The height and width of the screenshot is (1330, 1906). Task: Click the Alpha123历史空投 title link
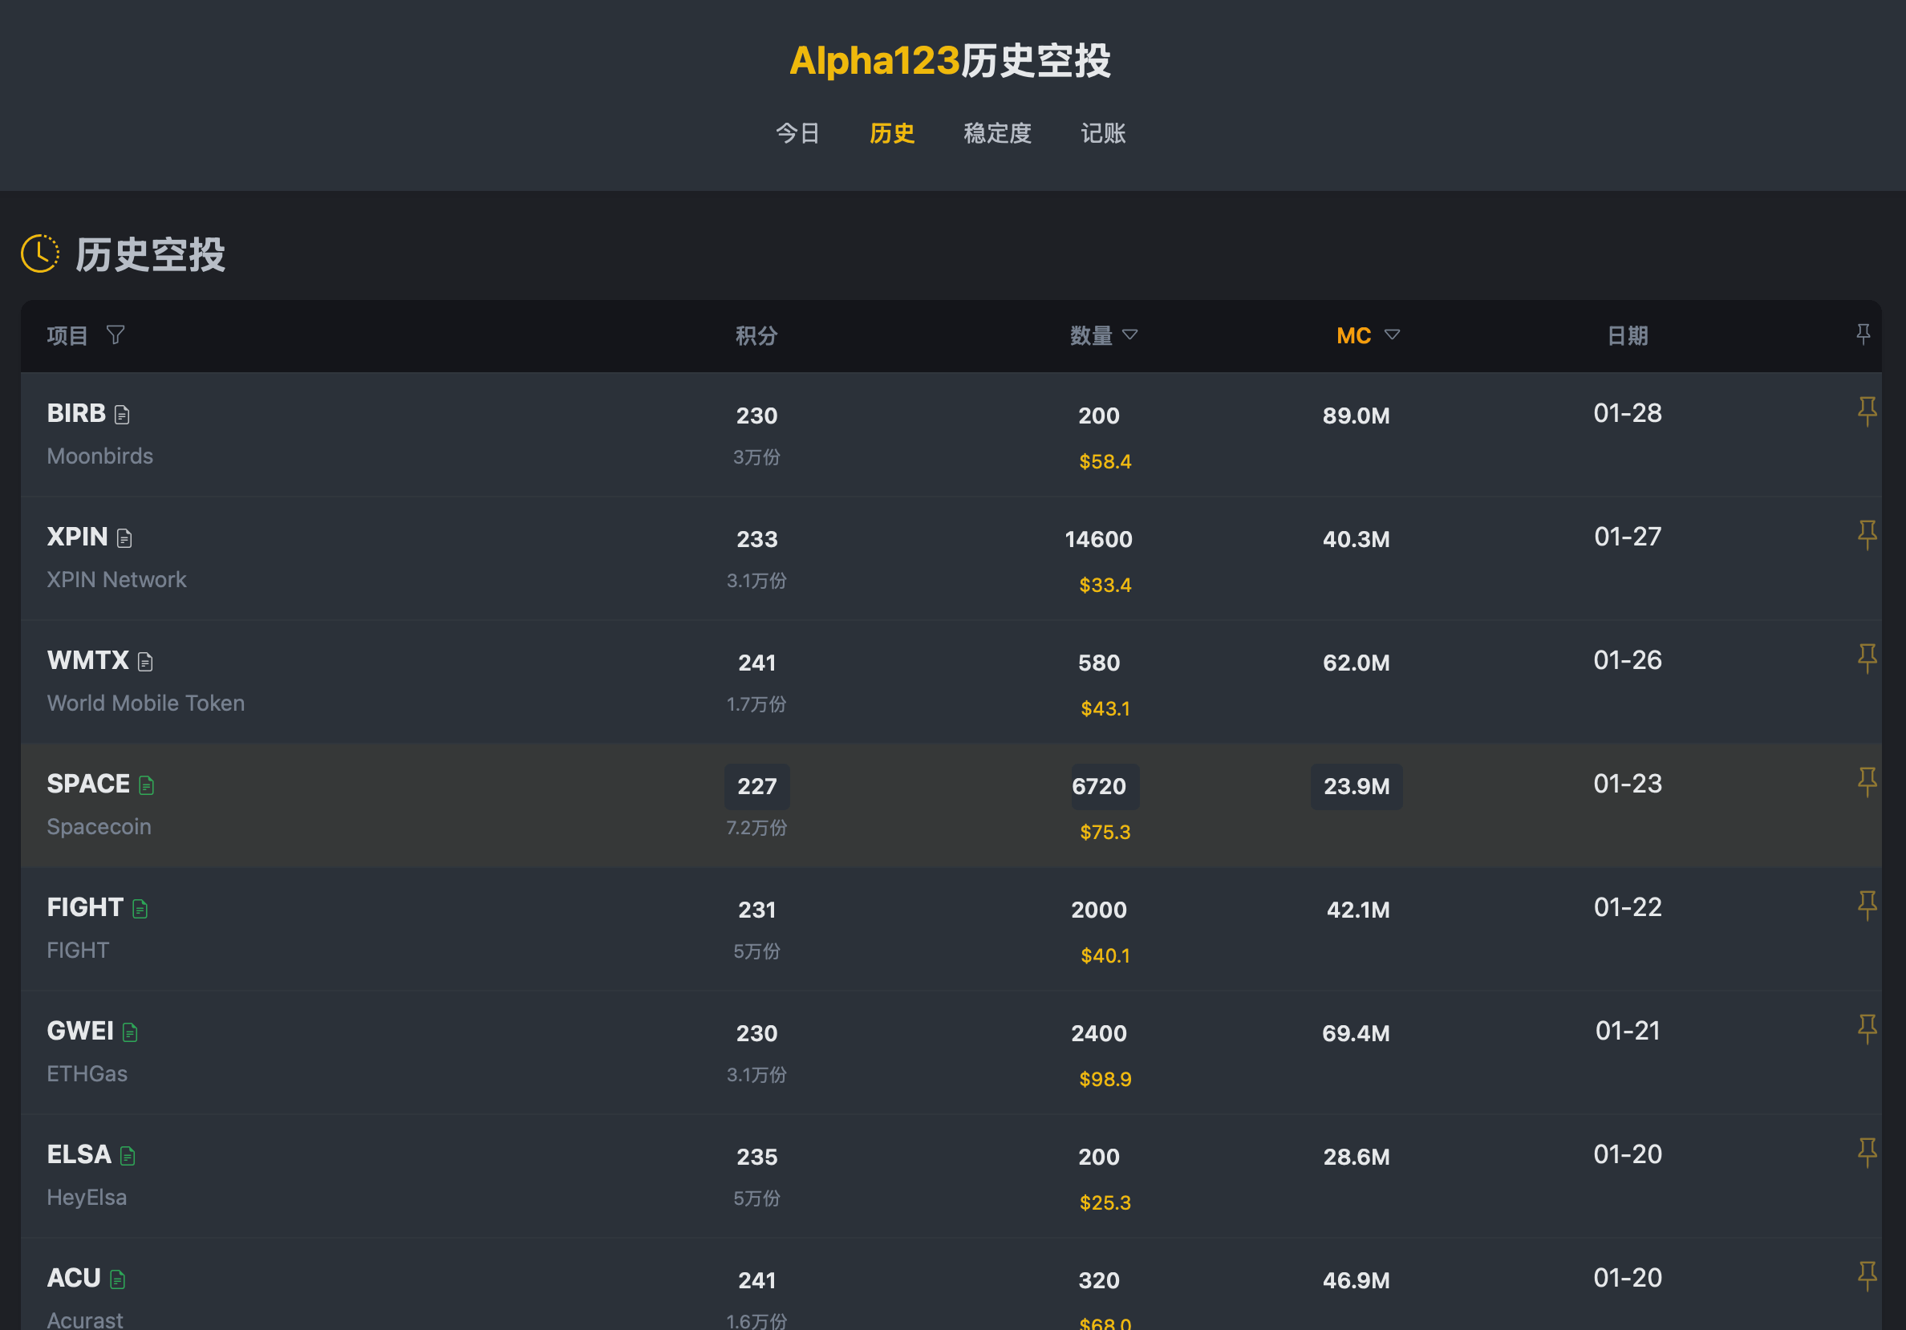coord(950,61)
